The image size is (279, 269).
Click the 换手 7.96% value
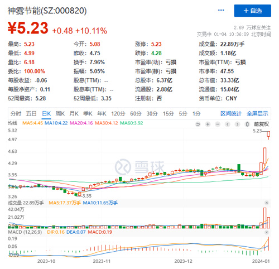(97, 62)
